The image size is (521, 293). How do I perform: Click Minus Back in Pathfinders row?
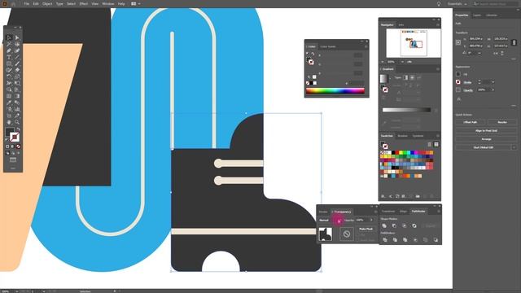click(436, 239)
